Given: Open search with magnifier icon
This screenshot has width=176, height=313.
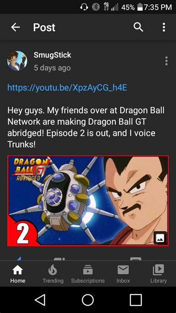Looking at the screenshot, I should click(138, 27).
